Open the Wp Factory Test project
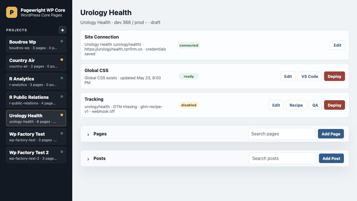Screen dimensions: 357x201 pos(36,137)
